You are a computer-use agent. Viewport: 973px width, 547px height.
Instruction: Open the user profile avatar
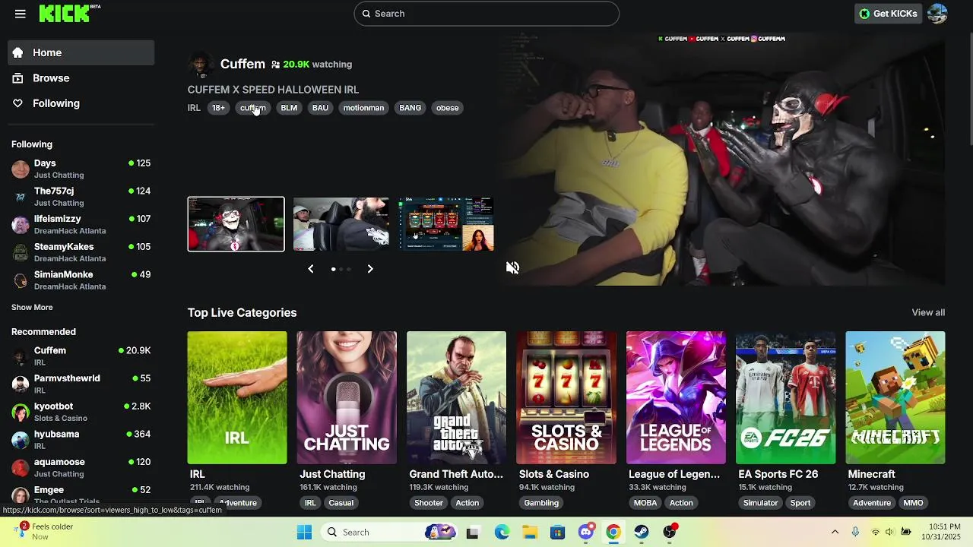pos(937,14)
